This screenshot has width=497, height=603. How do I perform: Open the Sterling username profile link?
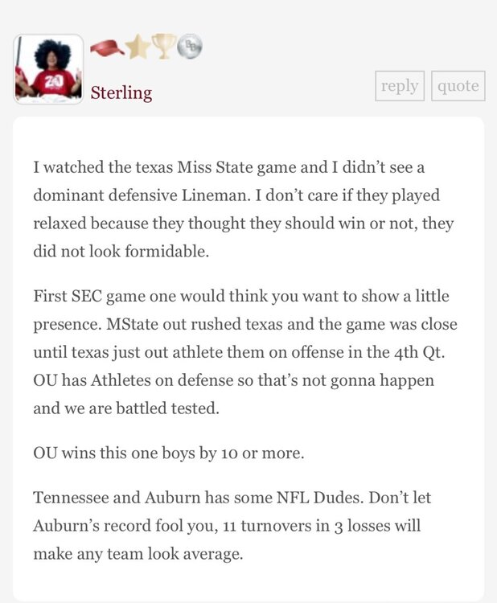coord(121,92)
